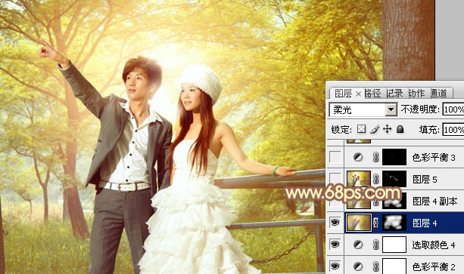This screenshot has width=464, height=274.
Task: Toggle visibility of 图层 4 副本 layer
Action: coord(335,201)
